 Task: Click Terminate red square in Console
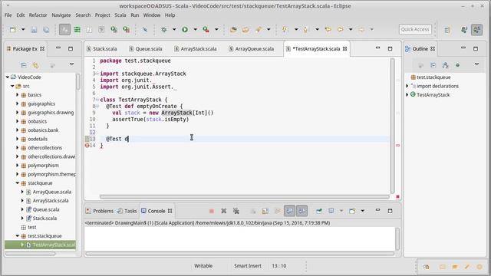click(x=212, y=212)
